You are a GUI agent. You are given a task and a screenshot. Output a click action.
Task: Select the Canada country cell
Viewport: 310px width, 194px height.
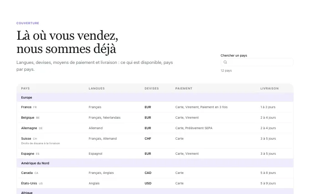tap(30, 173)
